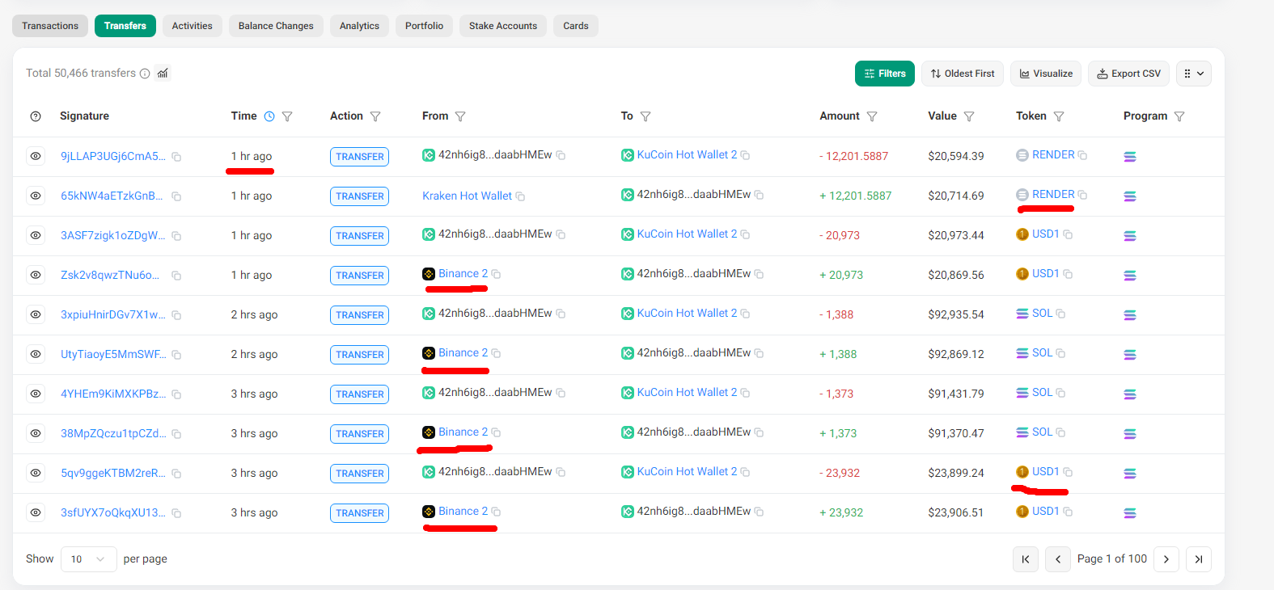Open the Value column filter funnel

pyautogui.click(x=969, y=116)
